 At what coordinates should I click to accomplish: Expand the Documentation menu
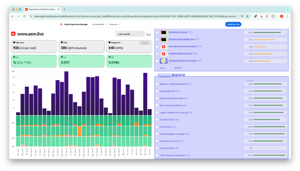[x=100, y=24]
